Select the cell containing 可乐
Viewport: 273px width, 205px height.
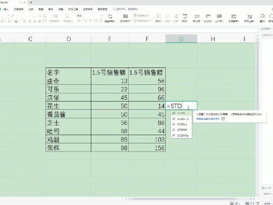[68, 89]
